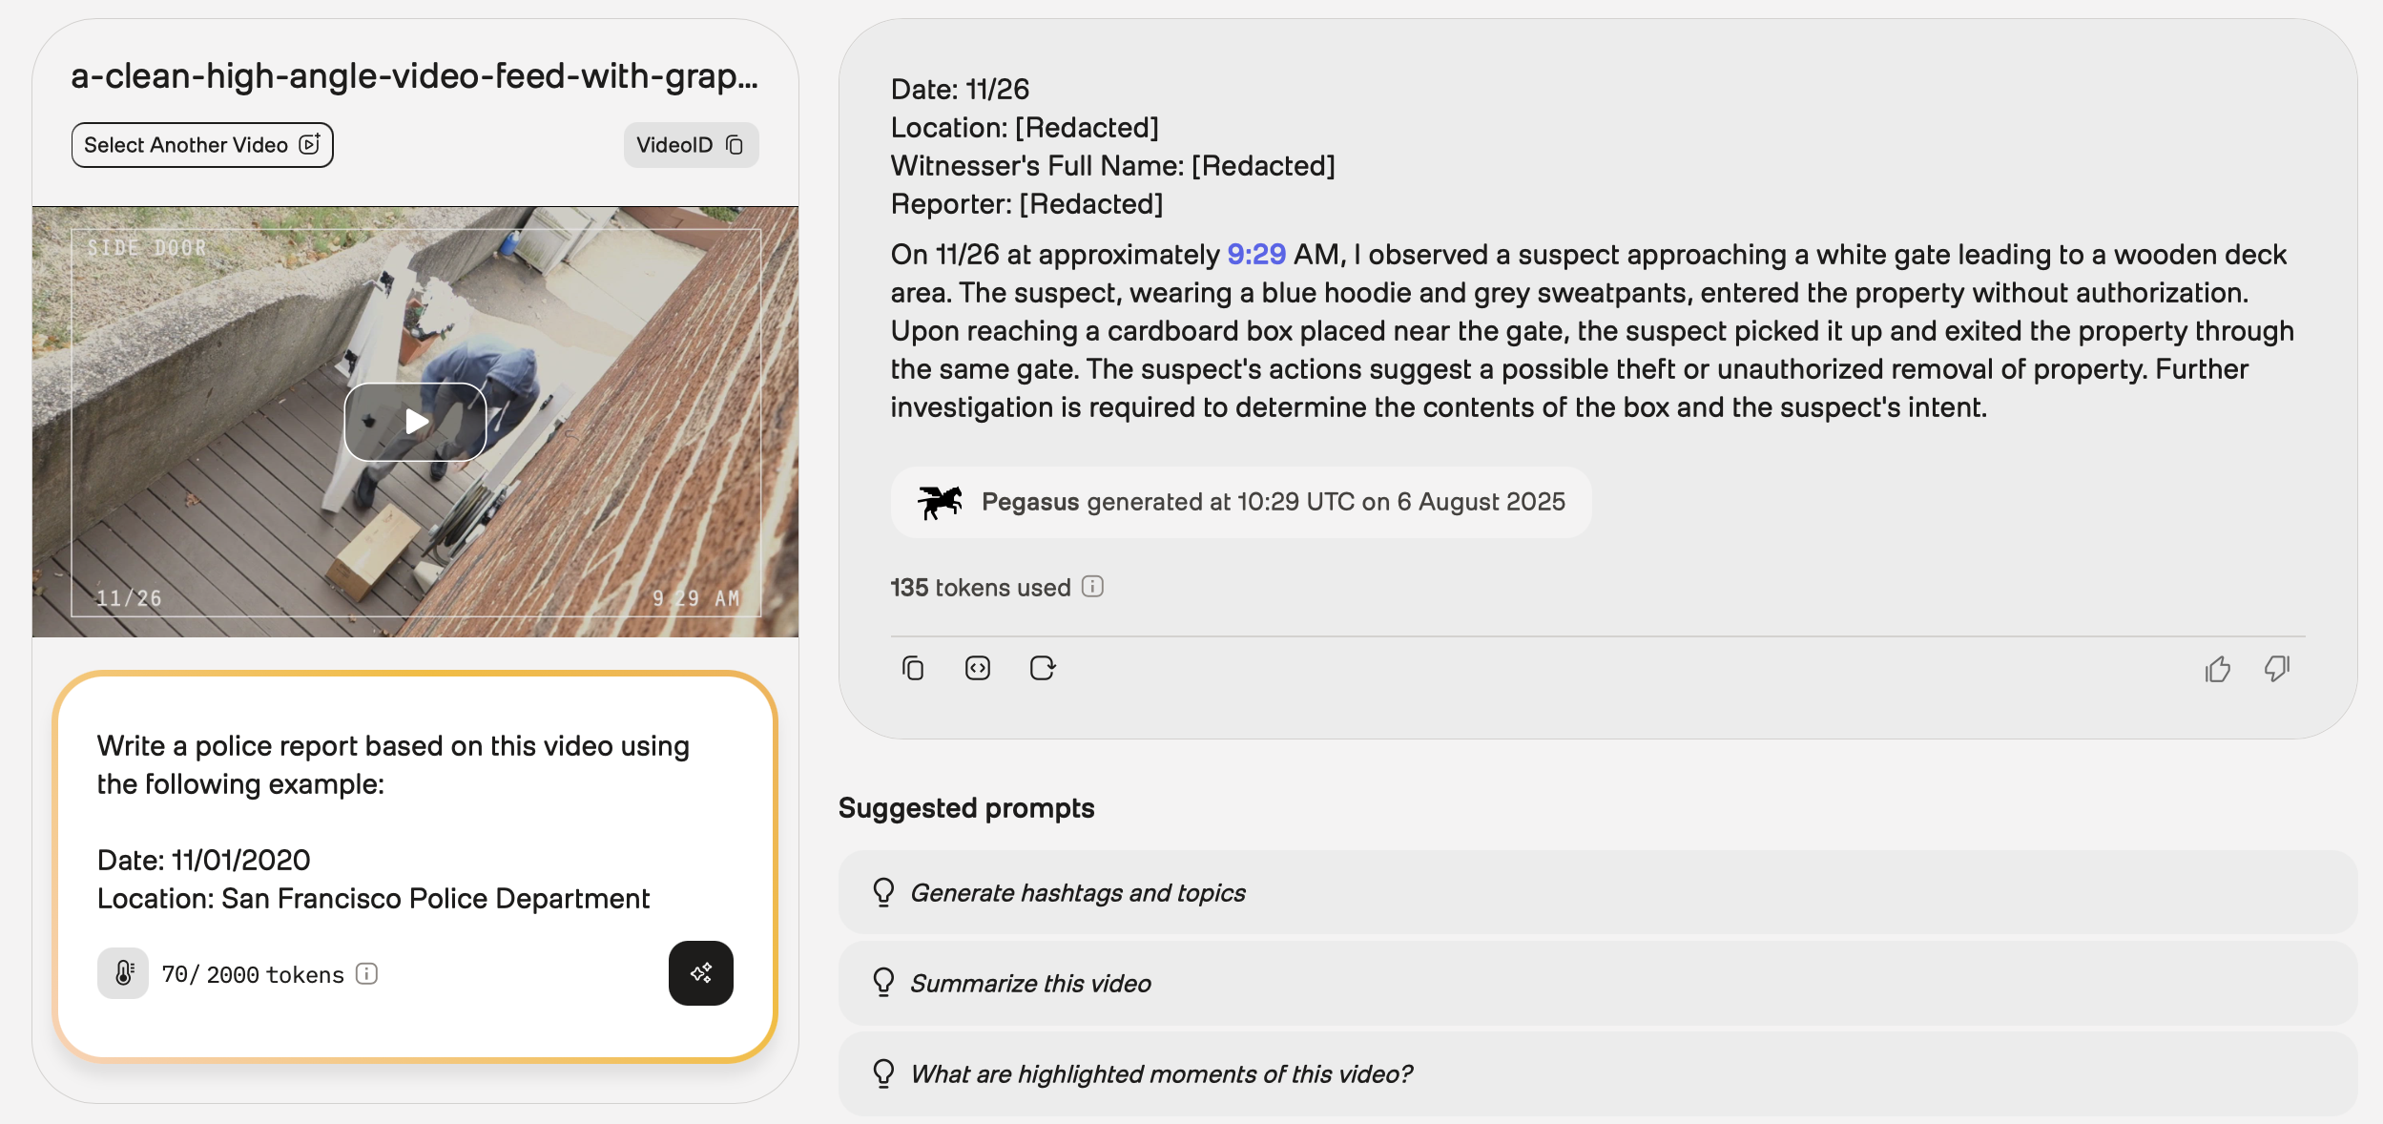The height and width of the screenshot is (1124, 2383).
Task: Select highlighted moments suggested prompt
Action: [x=1161, y=1074]
